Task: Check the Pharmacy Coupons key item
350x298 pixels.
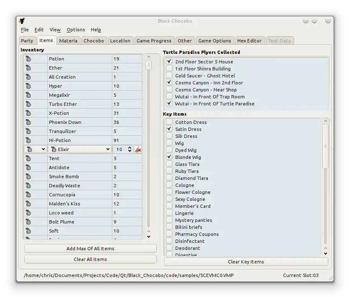Action: click(169, 234)
